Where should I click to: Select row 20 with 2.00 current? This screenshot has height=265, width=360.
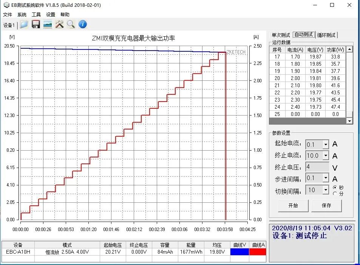[307, 78]
